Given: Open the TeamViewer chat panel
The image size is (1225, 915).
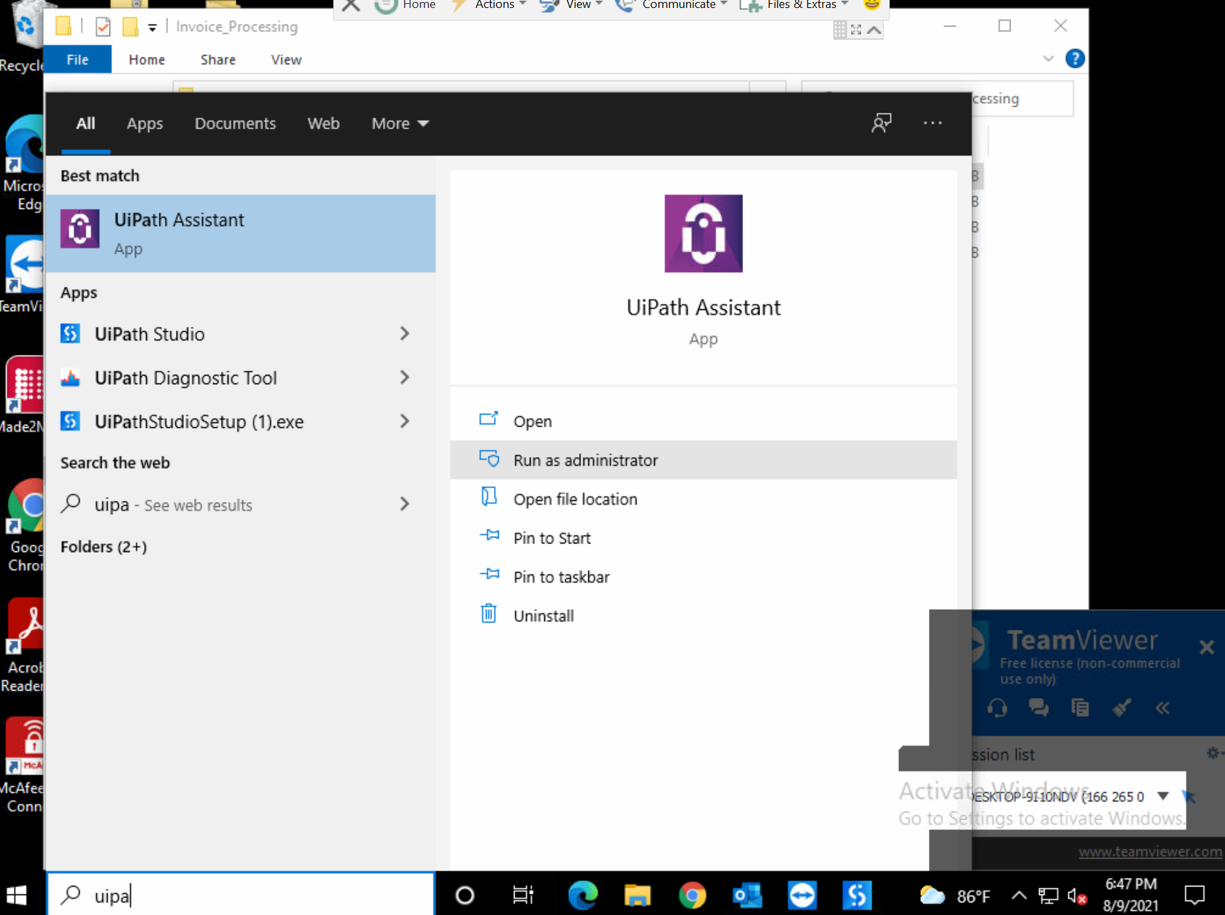Looking at the screenshot, I should 1039,708.
